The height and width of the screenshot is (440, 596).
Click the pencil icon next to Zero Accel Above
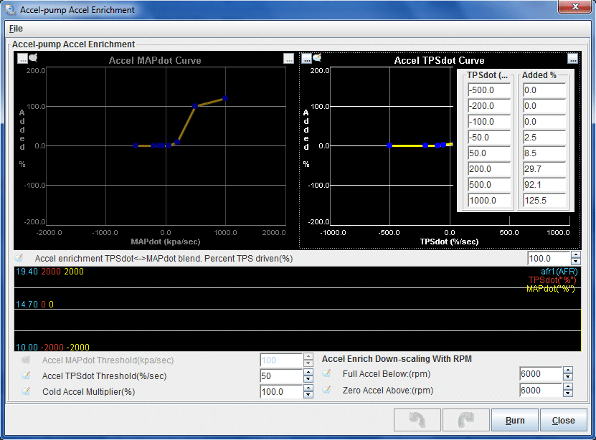point(327,391)
